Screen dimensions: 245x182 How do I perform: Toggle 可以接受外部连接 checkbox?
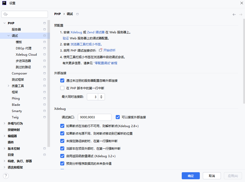click(x=118, y=117)
